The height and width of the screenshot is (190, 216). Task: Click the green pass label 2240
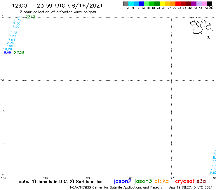click(x=30, y=17)
